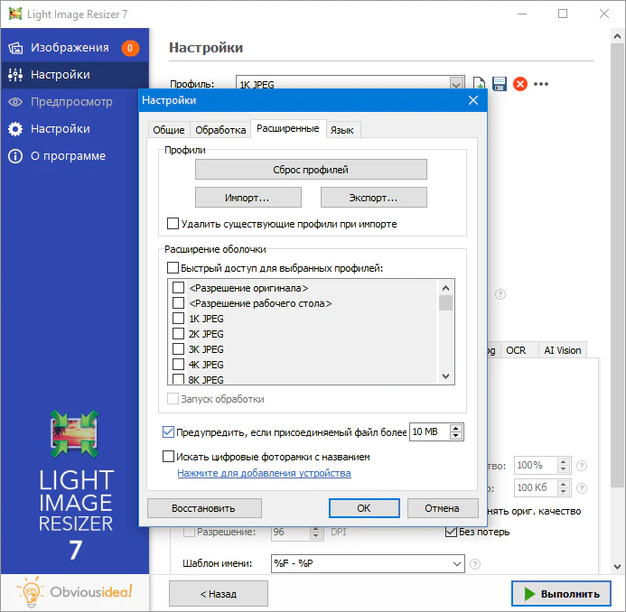Check the <Разрешение рабочего стола> profile

(178, 302)
